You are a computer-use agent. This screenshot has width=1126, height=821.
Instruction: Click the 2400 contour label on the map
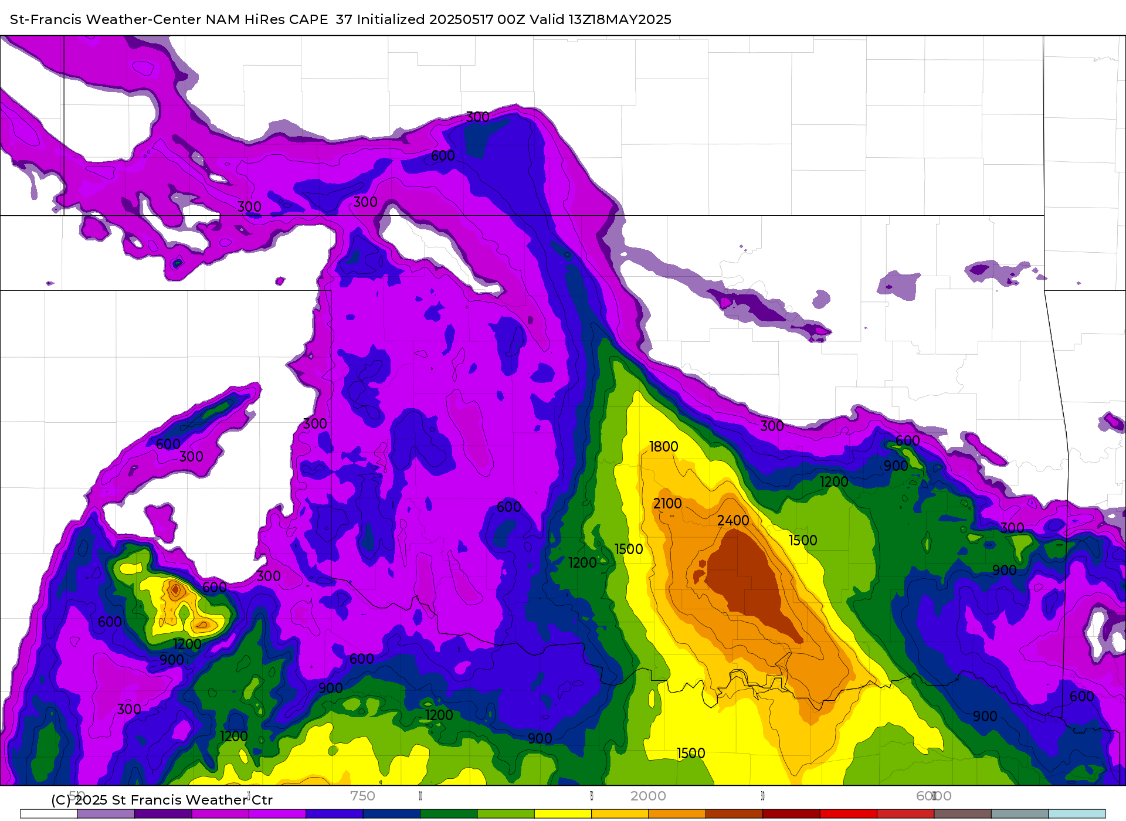point(733,521)
